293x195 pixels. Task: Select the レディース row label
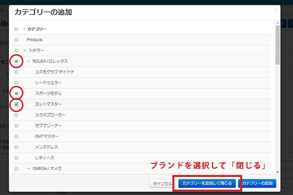click(44, 158)
